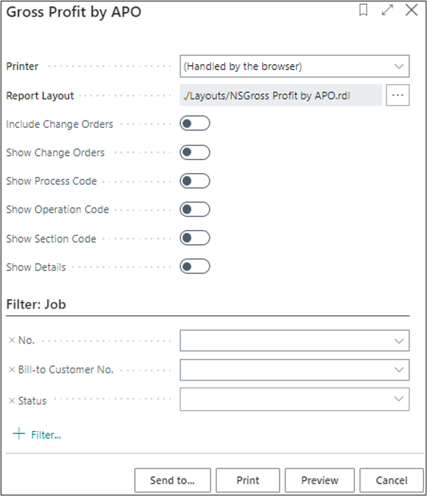This screenshot has width=427, height=496.
Task: Close the Gross Profit by APO dialog
Action: pyautogui.click(x=412, y=10)
